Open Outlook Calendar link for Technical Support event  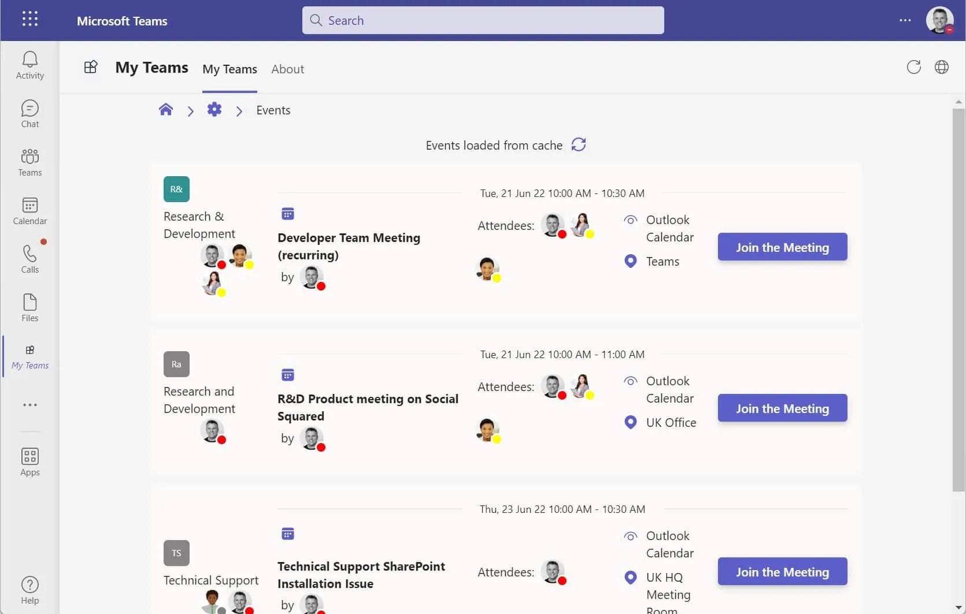click(x=669, y=544)
